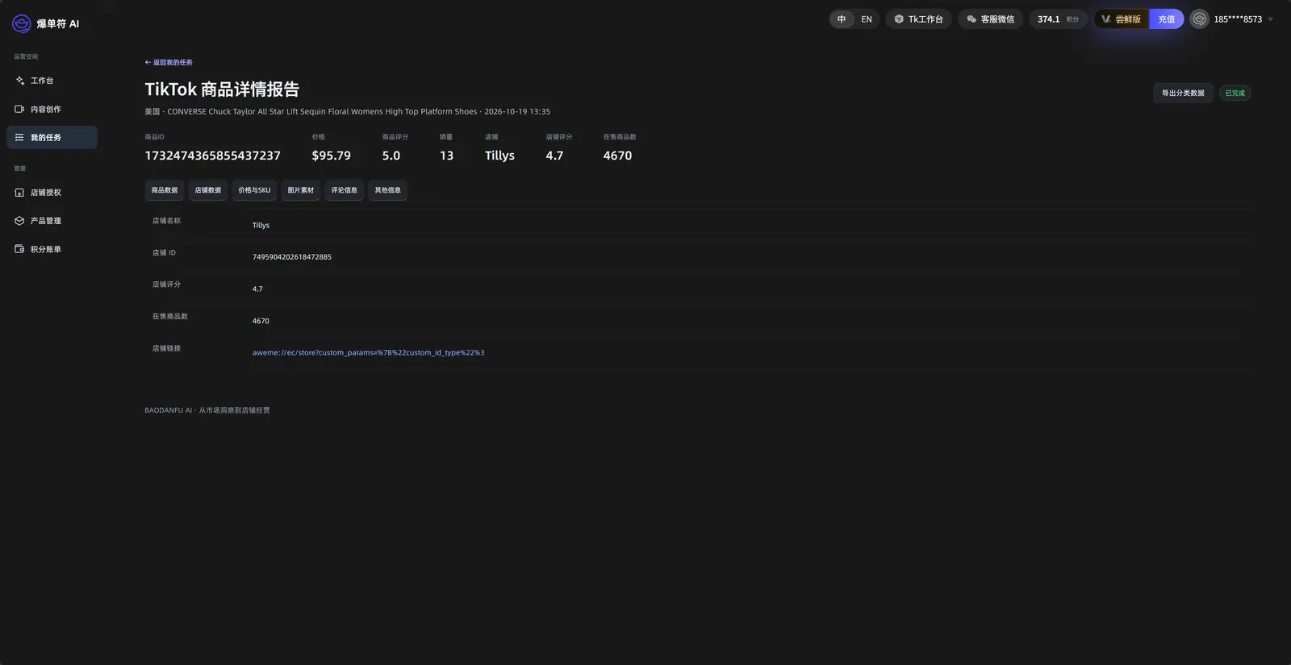This screenshot has height=665, width=1291.
Task: Click the $95.79 price value
Action: click(332, 156)
